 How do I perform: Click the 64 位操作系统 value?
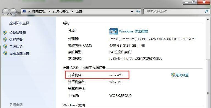point(120,52)
